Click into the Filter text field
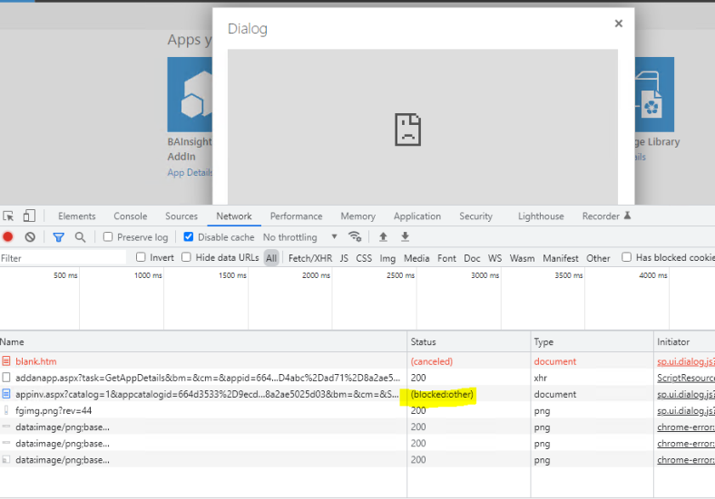 click(x=64, y=258)
